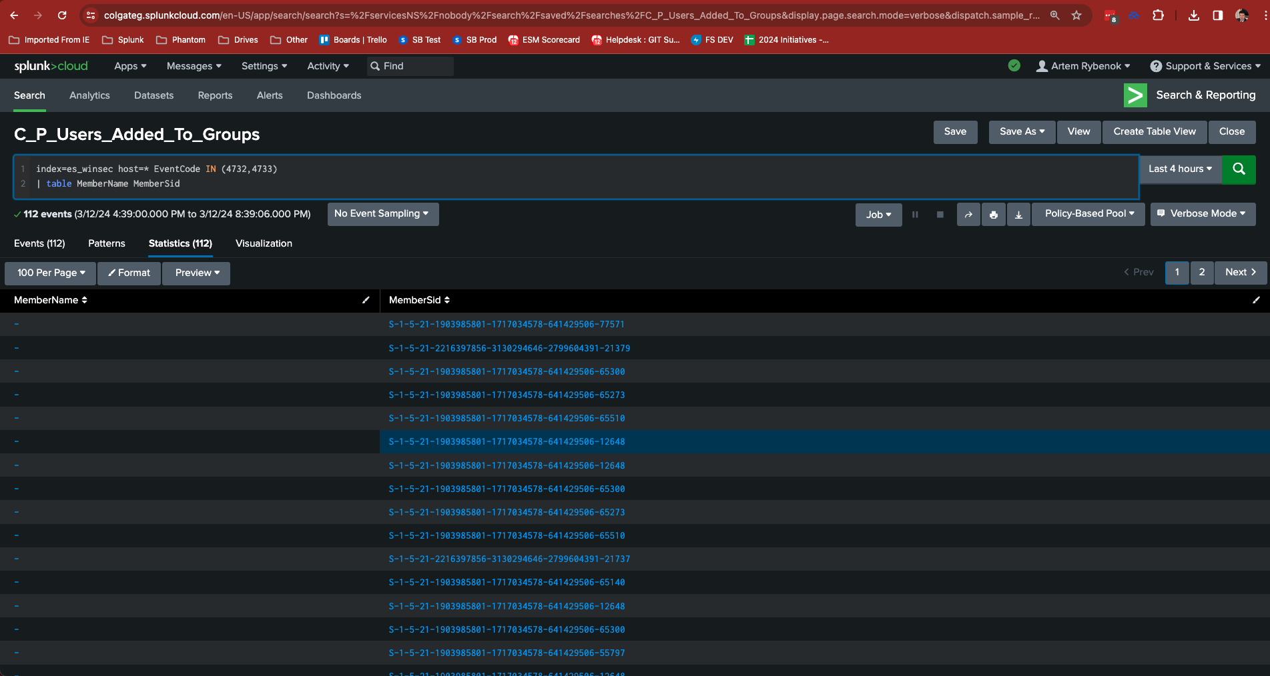Expand the 100 Per Page dropdown
Viewport: 1270px width, 676px height.
49,273
